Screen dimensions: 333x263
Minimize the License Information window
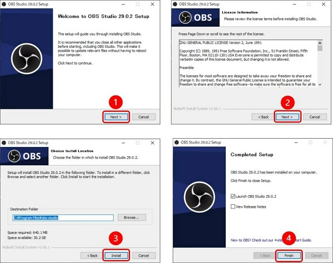point(294,4)
